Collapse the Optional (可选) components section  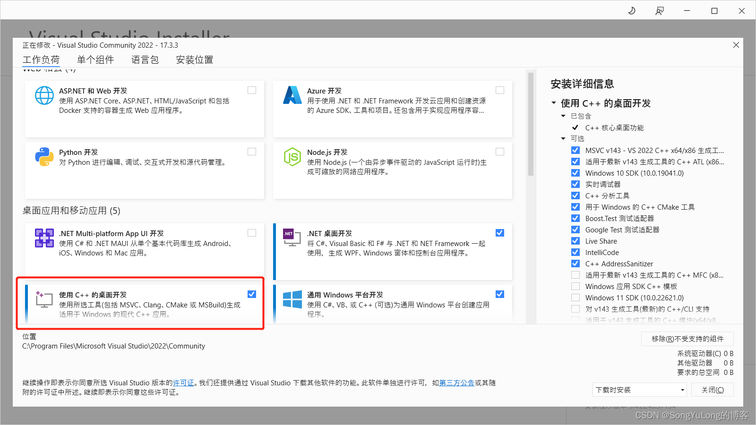563,138
